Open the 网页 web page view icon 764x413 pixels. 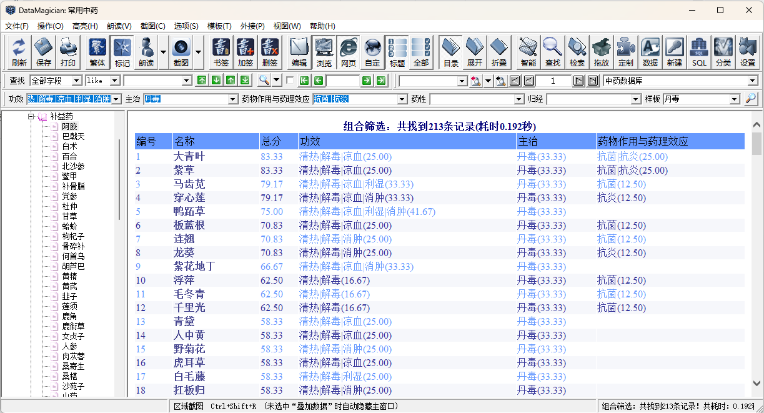pyautogui.click(x=349, y=52)
